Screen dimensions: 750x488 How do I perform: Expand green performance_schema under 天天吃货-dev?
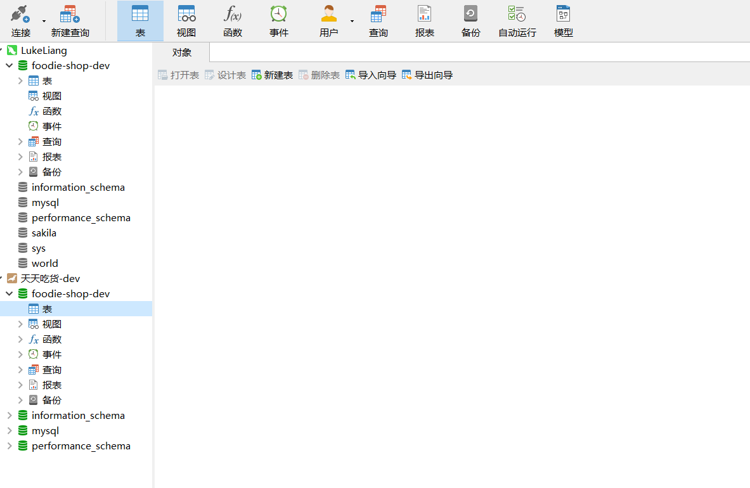[x=9, y=446]
